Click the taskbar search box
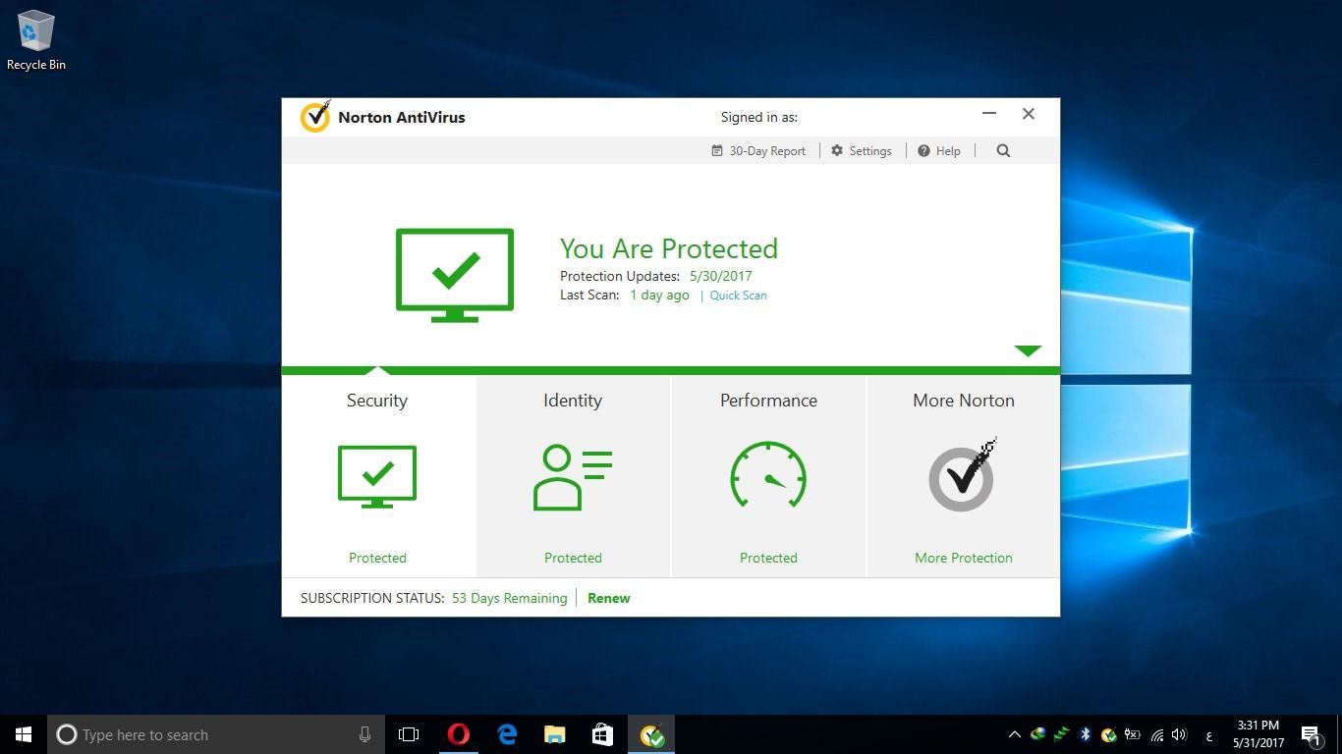This screenshot has height=754, width=1342. tap(215, 734)
